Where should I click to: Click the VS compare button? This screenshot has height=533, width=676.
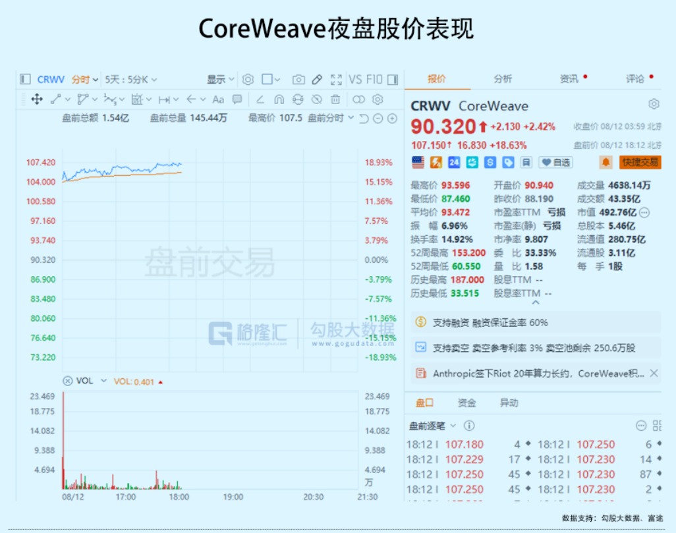(355, 79)
